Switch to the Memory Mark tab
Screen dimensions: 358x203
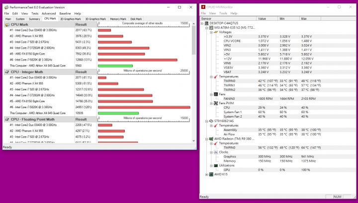coord(118,19)
